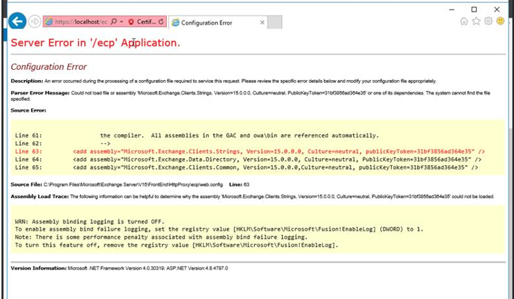
Task: Click the greyed Forward arrow button
Action: point(34,22)
